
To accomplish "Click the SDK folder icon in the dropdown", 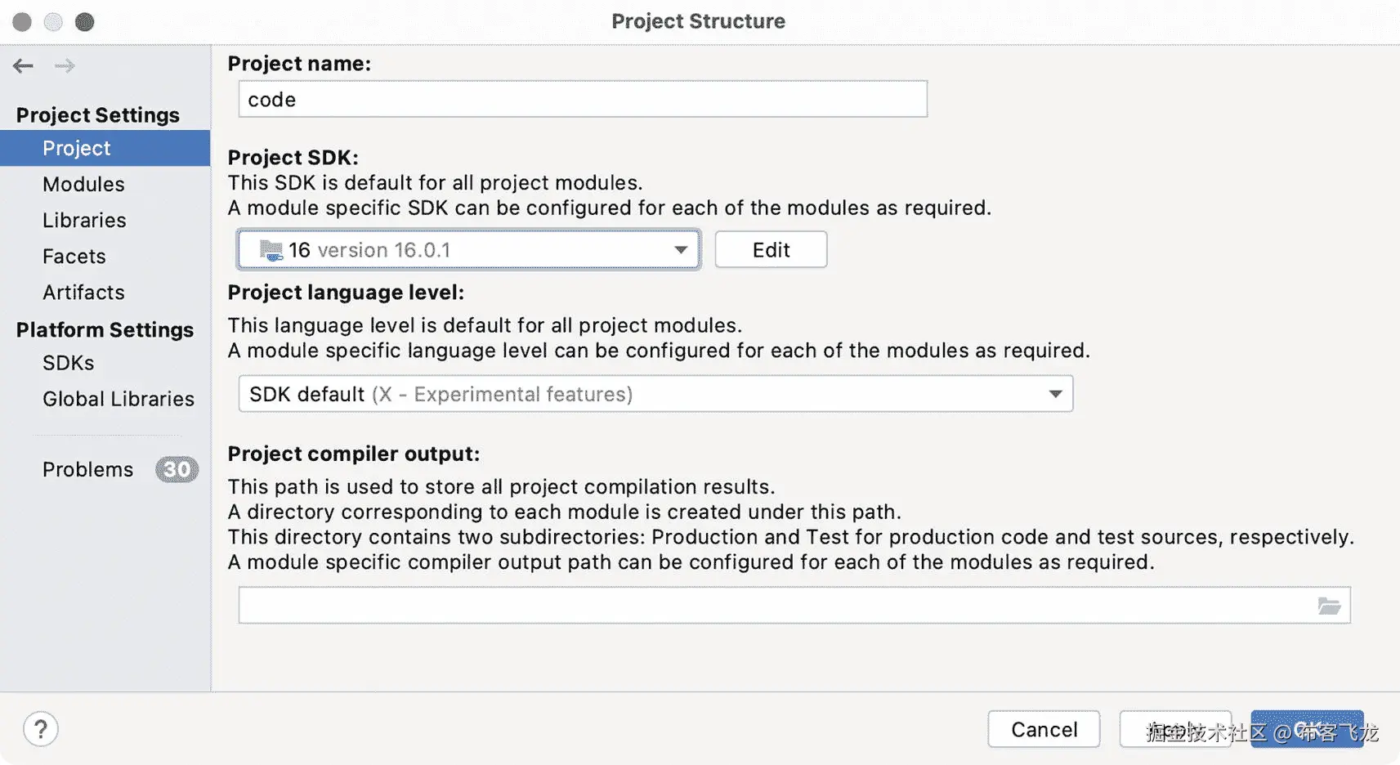I will point(271,250).
